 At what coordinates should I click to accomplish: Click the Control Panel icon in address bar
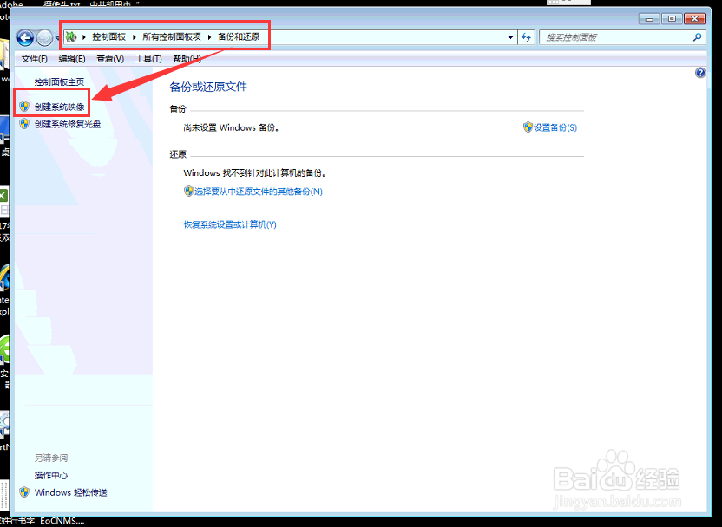coord(71,36)
